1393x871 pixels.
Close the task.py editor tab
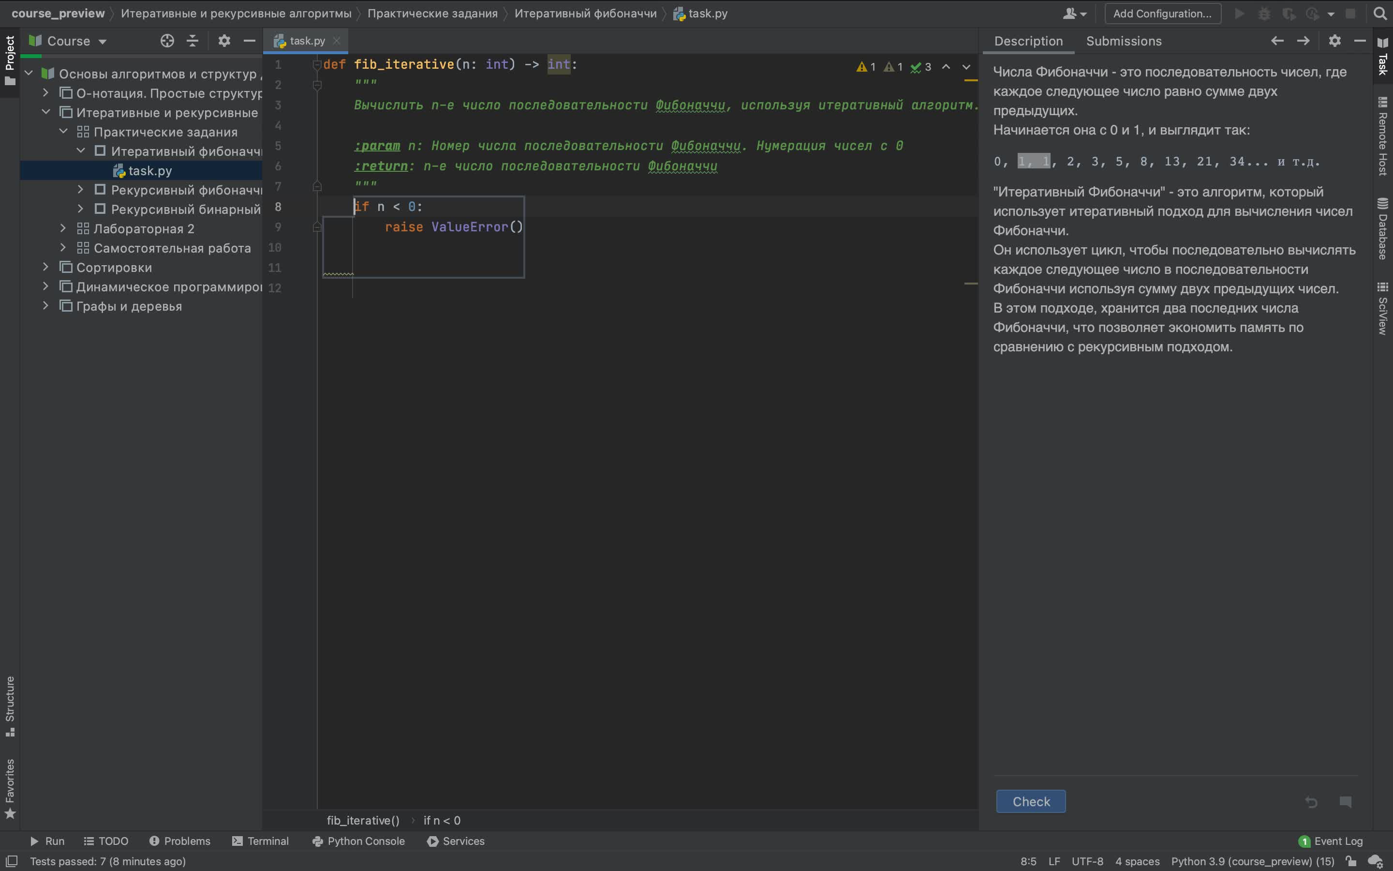tap(337, 41)
